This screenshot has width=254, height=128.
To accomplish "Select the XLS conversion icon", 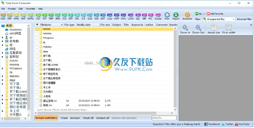I will (x=83, y=16).
